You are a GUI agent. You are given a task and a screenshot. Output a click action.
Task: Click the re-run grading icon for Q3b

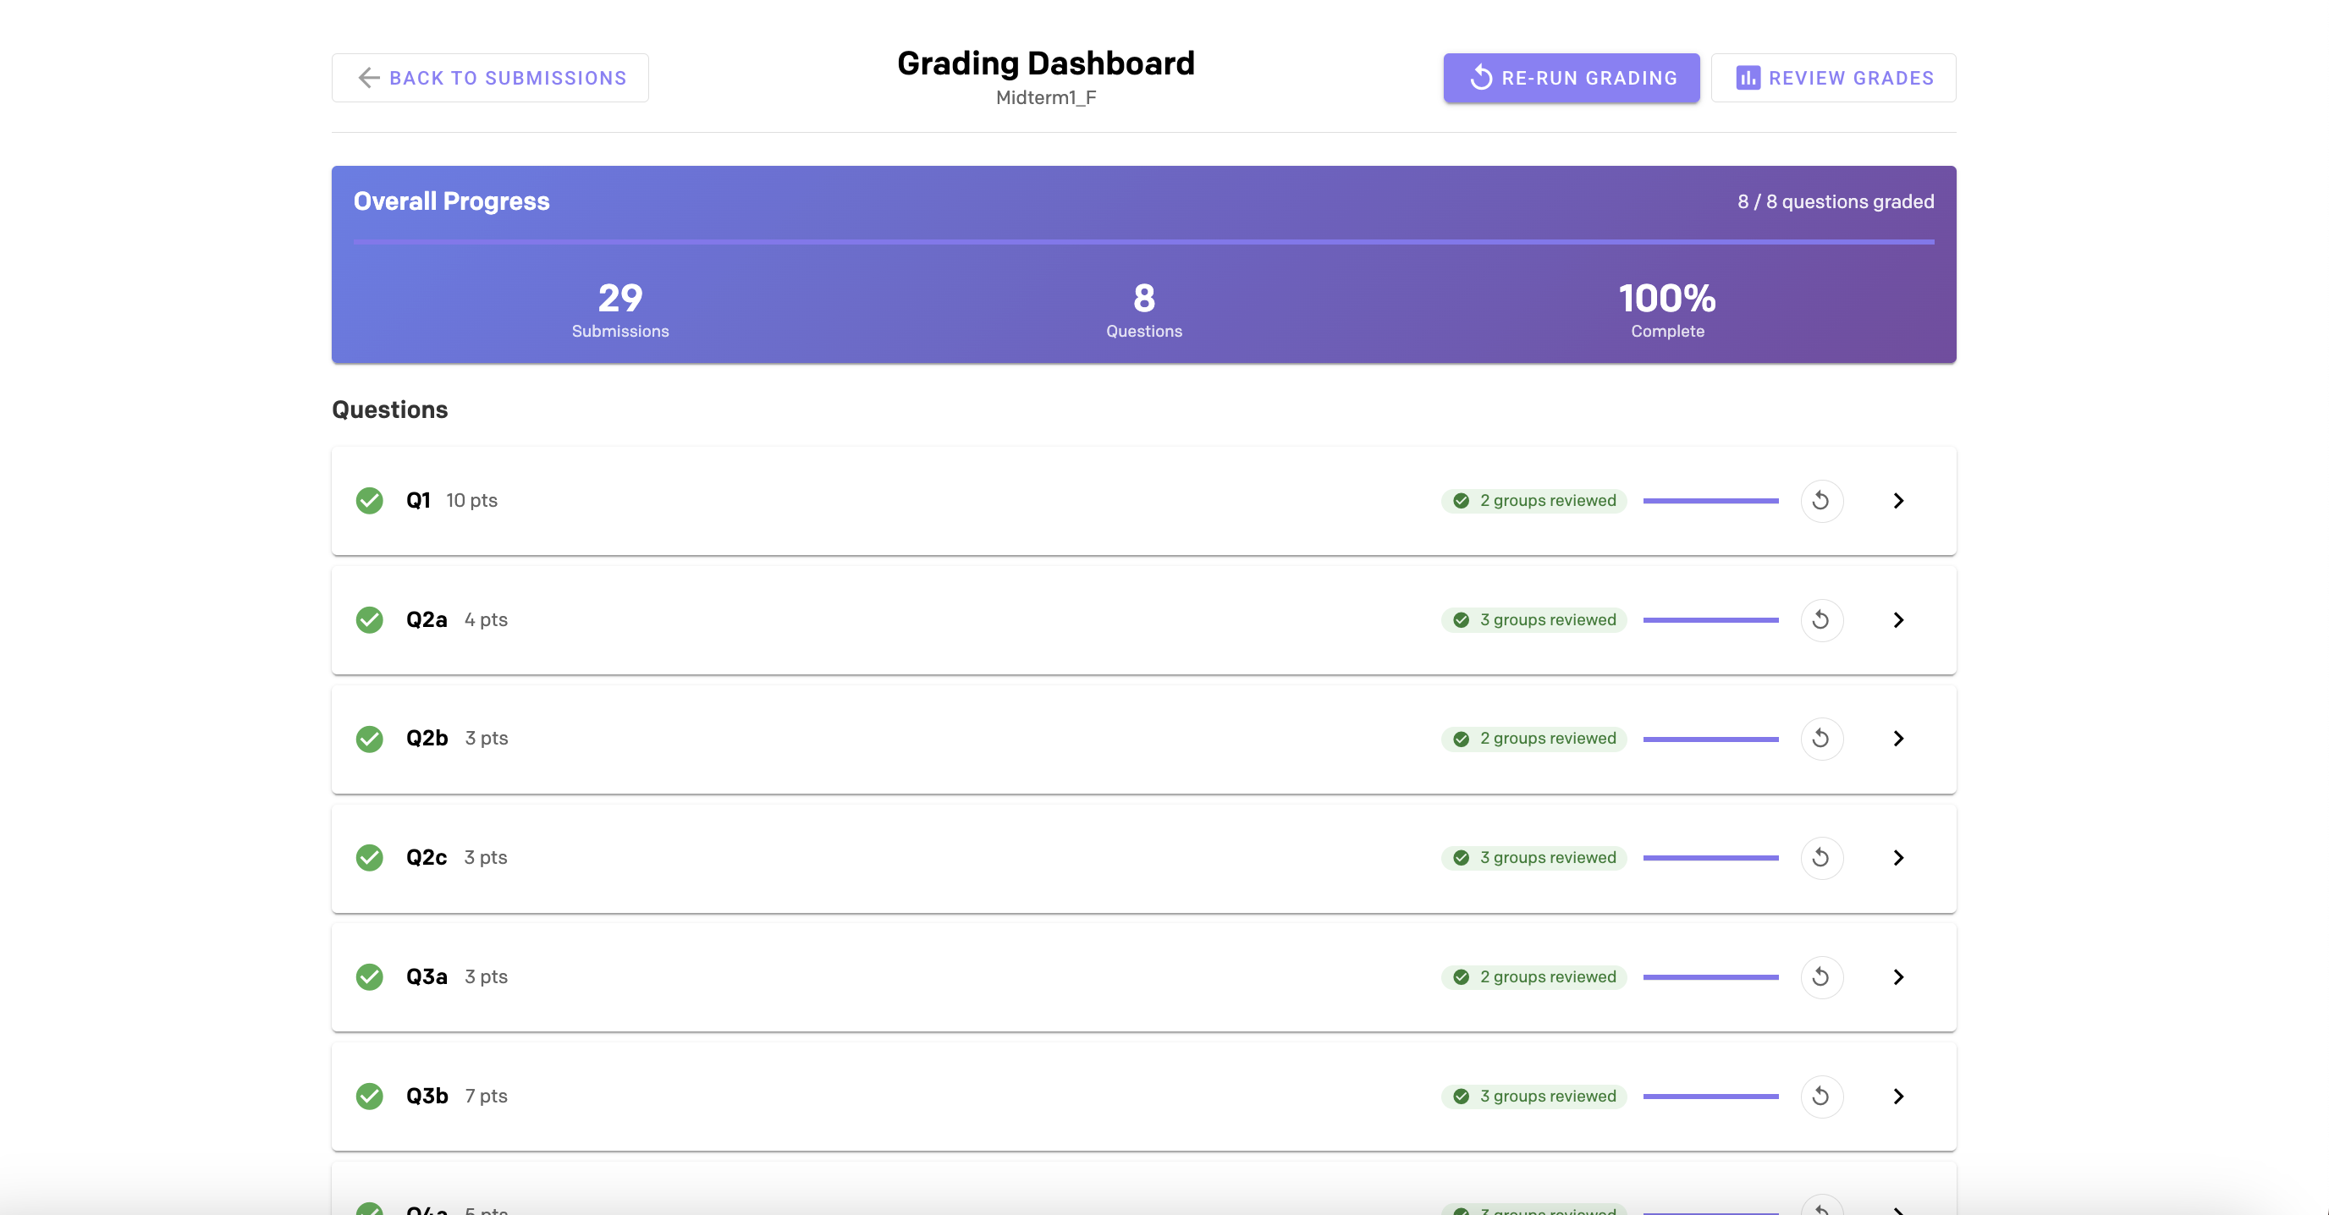click(x=1823, y=1096)
